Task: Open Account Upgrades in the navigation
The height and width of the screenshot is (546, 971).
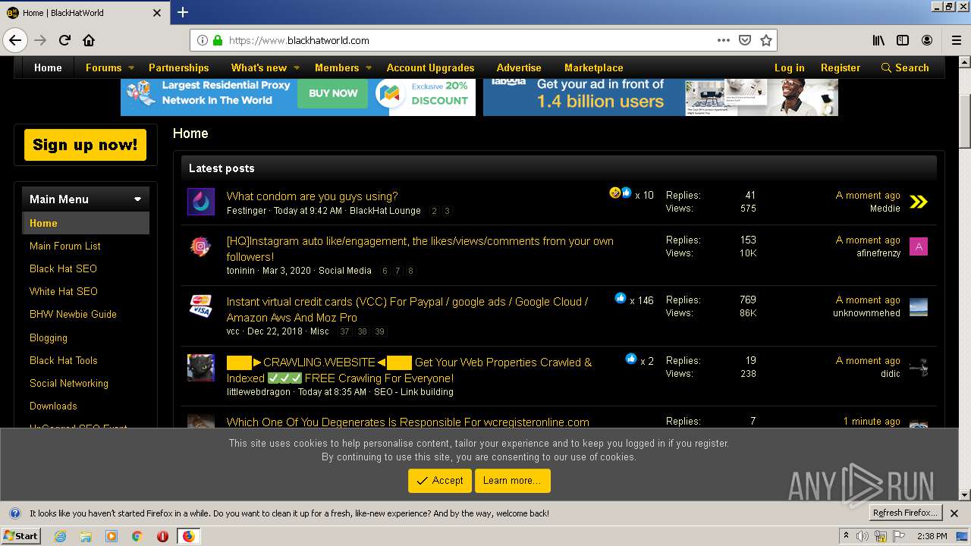Action: 430,67
